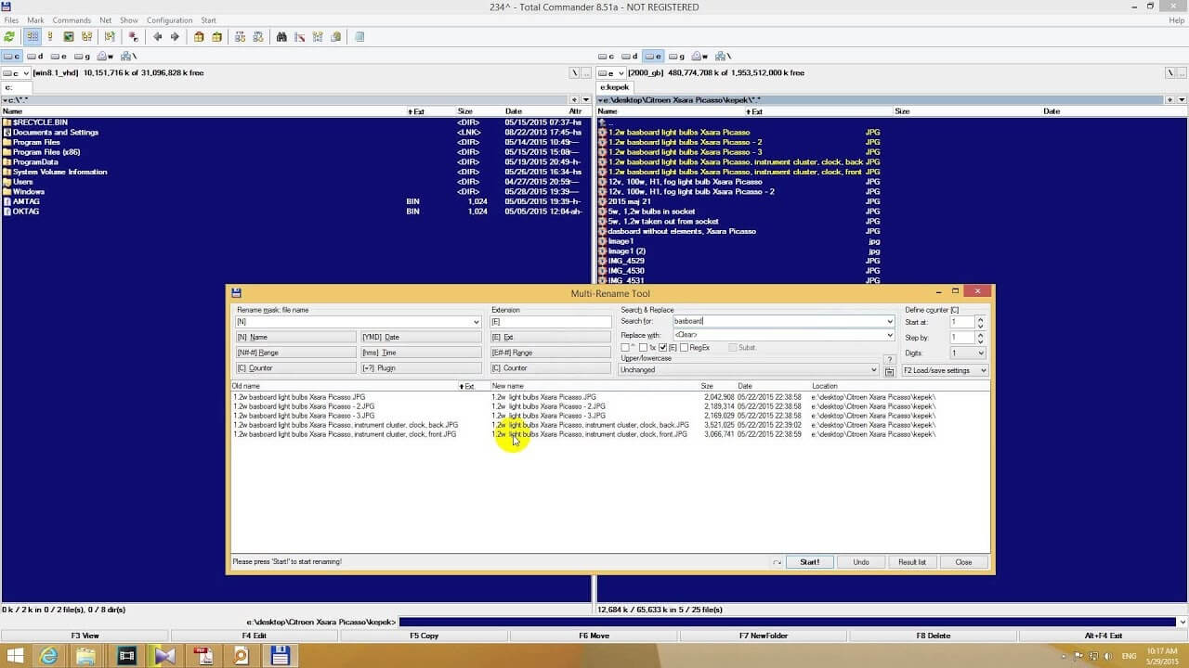Insert the [YMD] Date placeholder button
This screenshot has height=668, width=1189.
(x=421, y=338)
